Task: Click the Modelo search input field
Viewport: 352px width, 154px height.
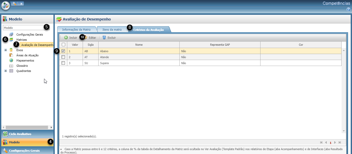Action: point(26,28)
